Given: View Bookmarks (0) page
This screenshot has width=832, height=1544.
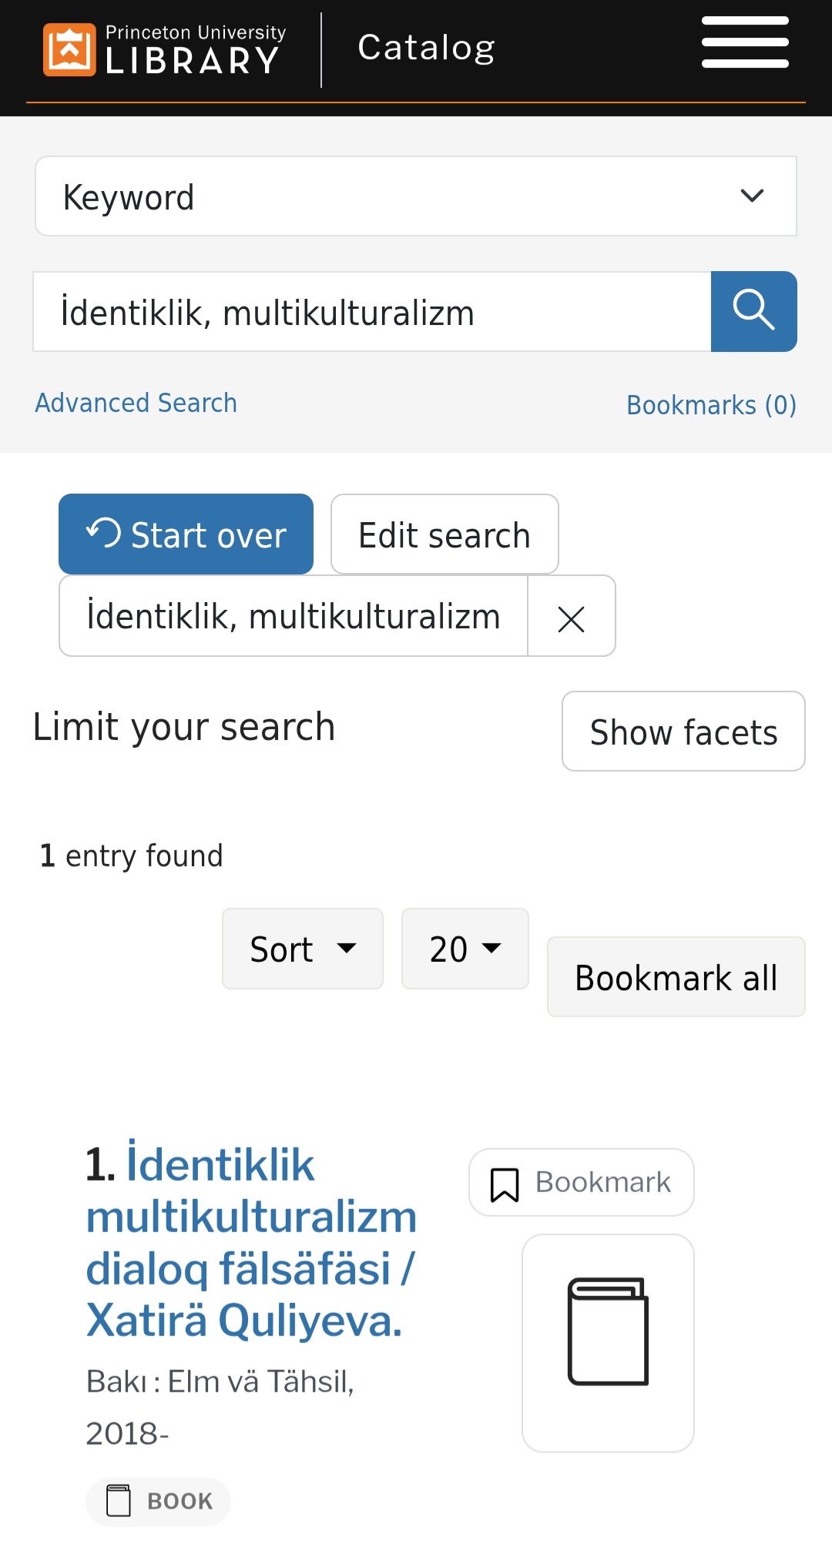Looking at the screenshot, I should [x=711, y=405].
